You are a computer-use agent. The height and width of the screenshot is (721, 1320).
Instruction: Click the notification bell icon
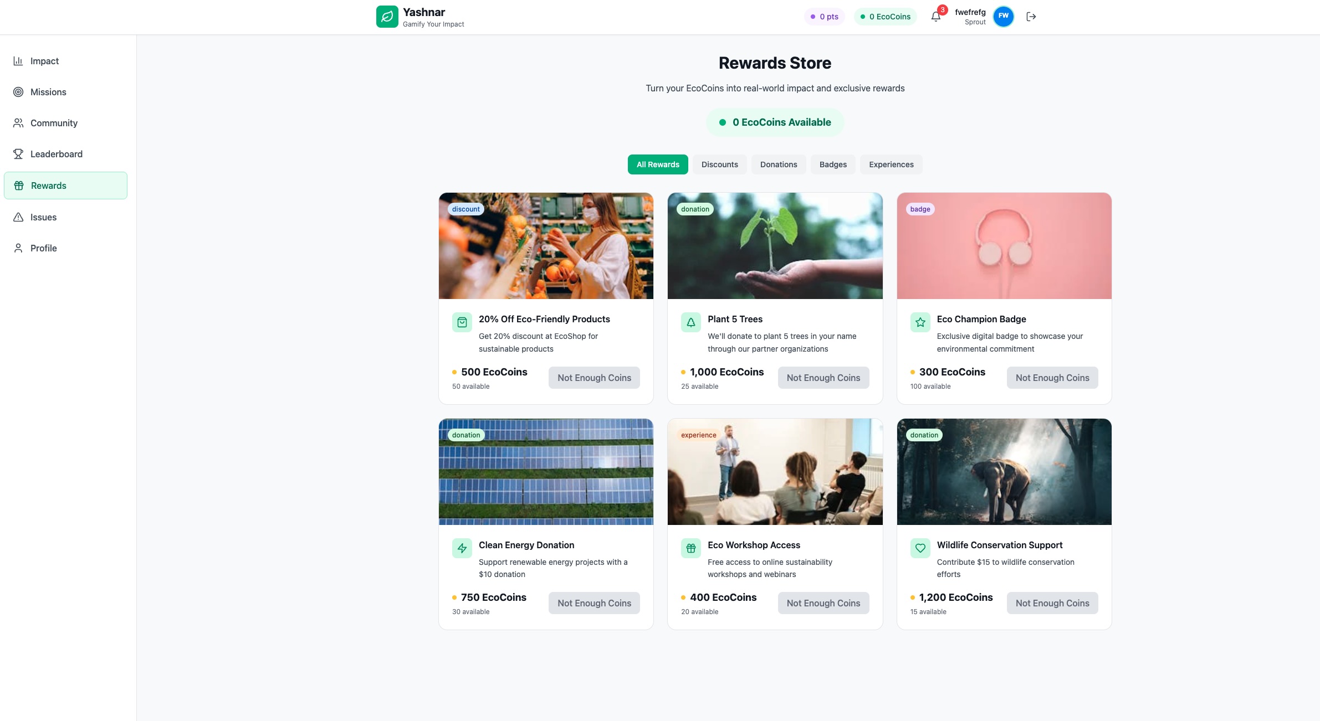pyautogui.click(x=935, y=17)
